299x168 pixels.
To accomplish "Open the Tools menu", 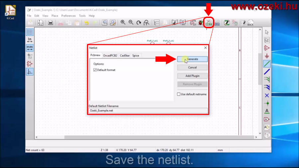I will (82, 16).
